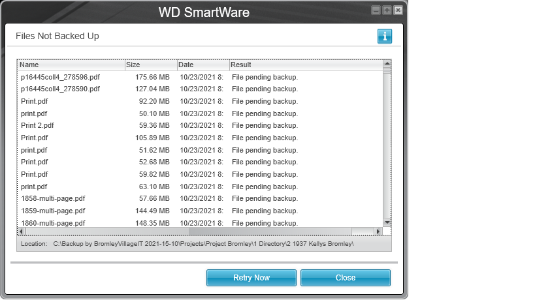Click the vertical scrollbar up arrow
Viewport: 535px width, 300px height.
click(387, 63)
